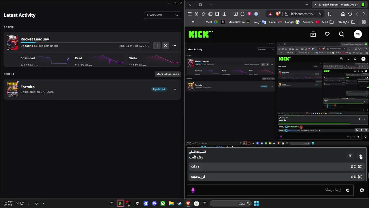Toggle the browser sidebar panel
369x208 pixels.
217,14
